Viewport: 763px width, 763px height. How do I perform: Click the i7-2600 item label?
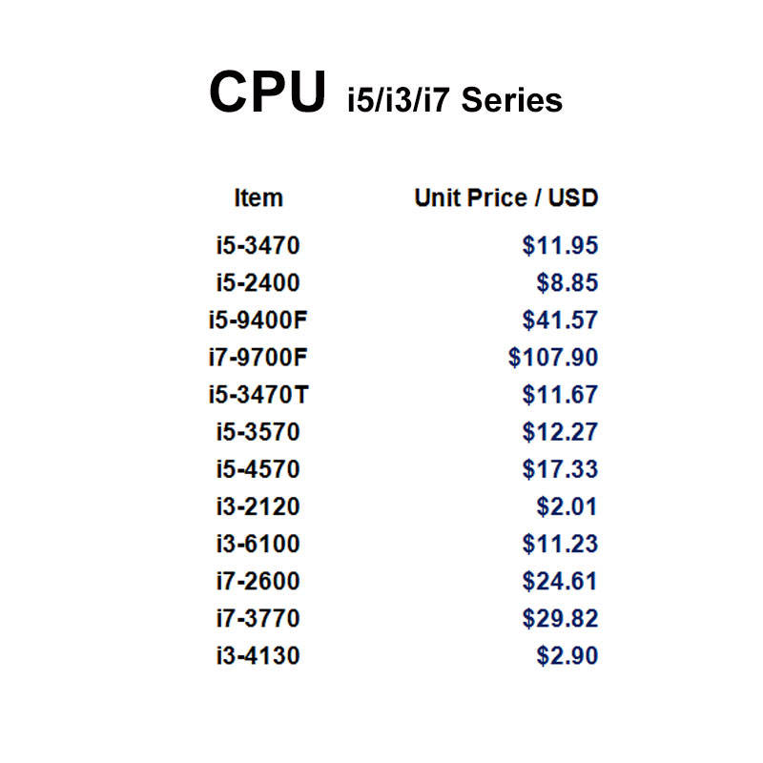(x=258, y=581)
